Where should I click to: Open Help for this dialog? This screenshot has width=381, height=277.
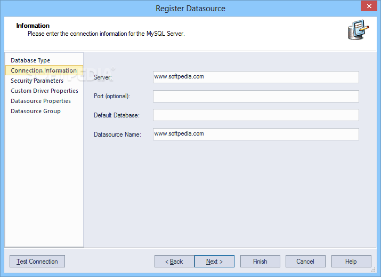(x=351, y=262)
